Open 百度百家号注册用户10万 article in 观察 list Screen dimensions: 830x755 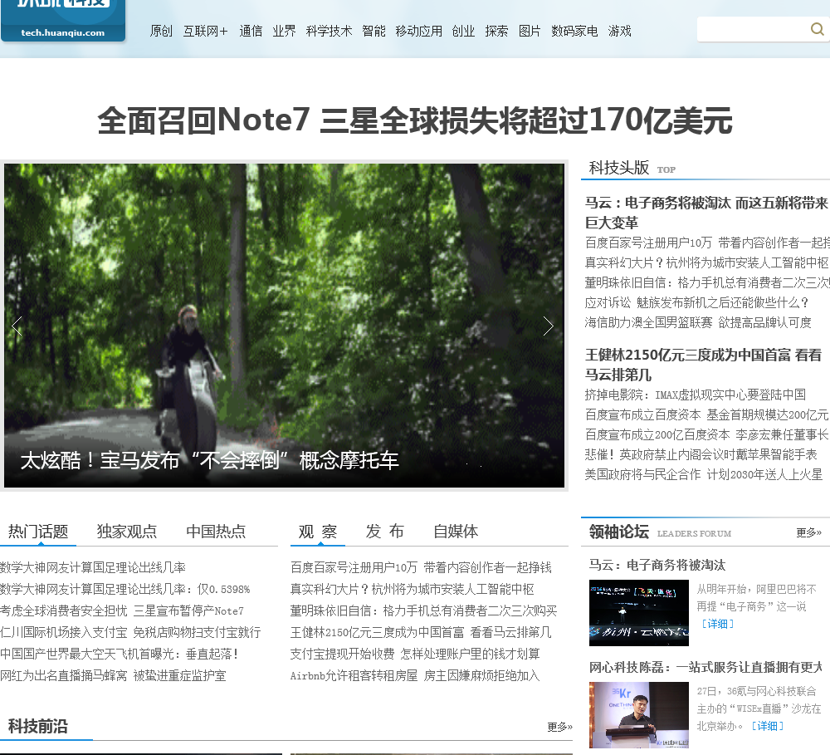(x=421, y=567)
